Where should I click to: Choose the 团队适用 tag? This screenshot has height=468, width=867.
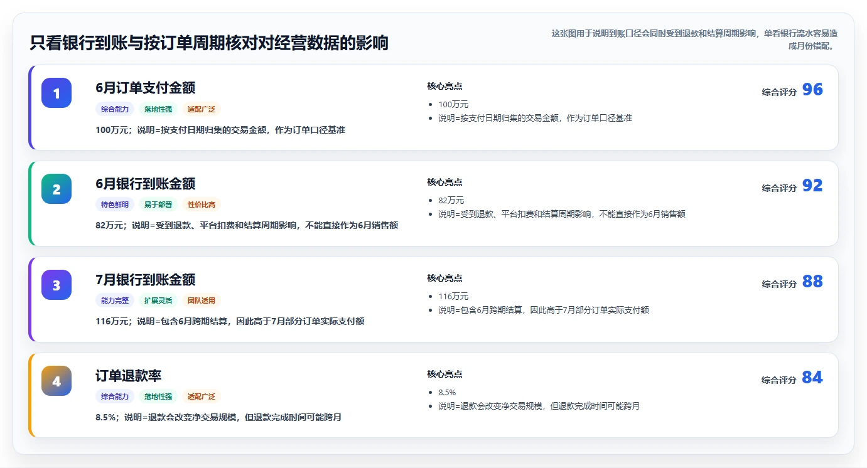[x=202, y=300]
